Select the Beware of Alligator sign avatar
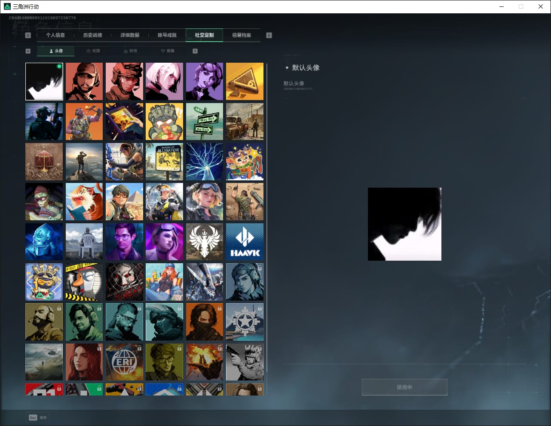The height and width of the screenshot is (426, 551). click(x=164, y=161)
